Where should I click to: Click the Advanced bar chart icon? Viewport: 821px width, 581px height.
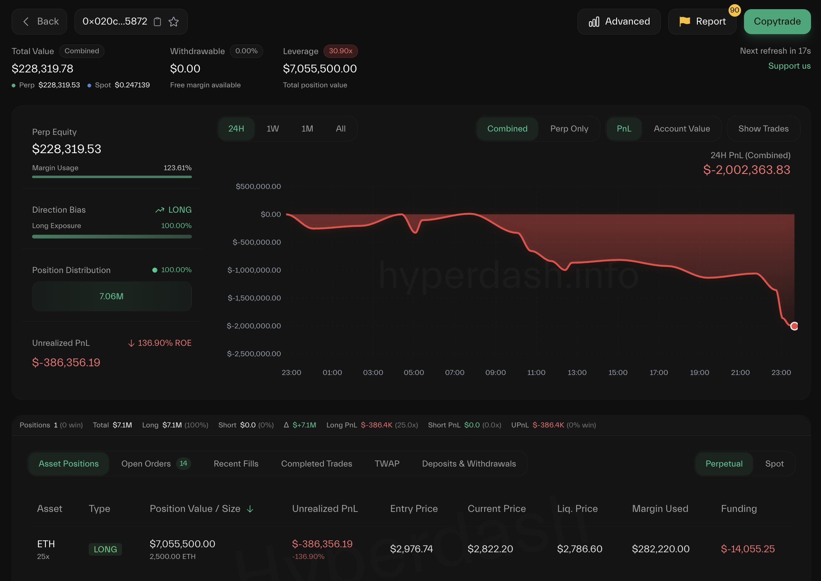click(x=594, y=22)
